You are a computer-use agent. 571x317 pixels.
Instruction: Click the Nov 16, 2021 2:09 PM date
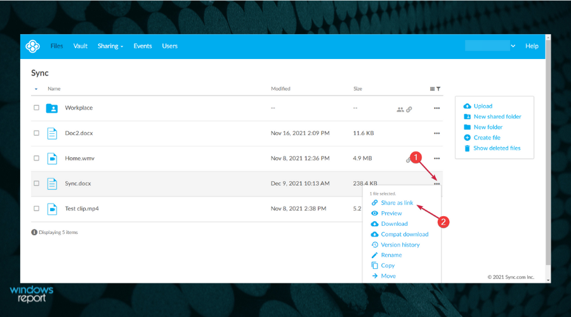[x=300, y=133]
